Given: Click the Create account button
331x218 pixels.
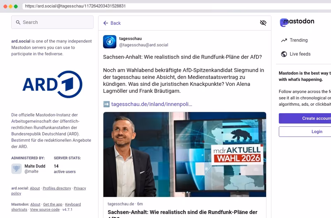Looking at the screenshot, I should click(305, 118).
